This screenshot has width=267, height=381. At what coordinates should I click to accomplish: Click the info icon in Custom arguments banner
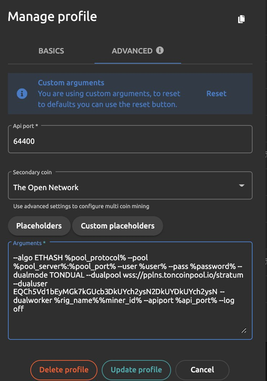(x=22, y=94)
